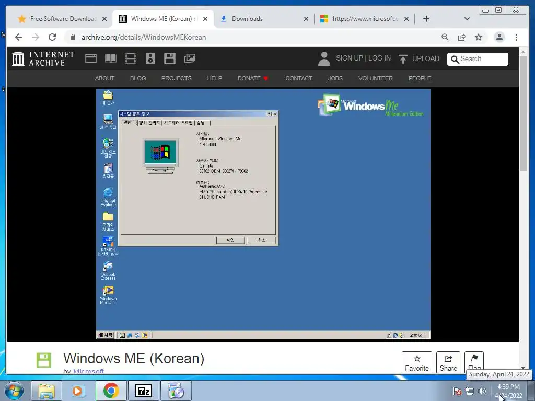535x401 pixels.
Task: Open the Video film-strip icon
Action: coord(130,58)
